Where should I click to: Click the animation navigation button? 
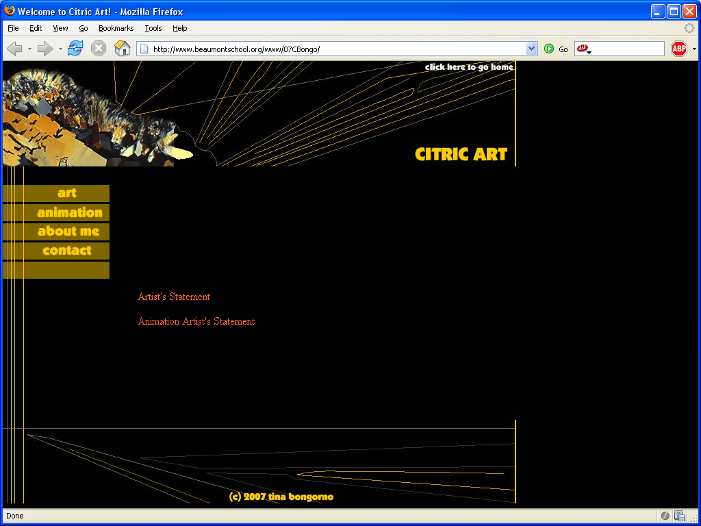coord(56,212)
